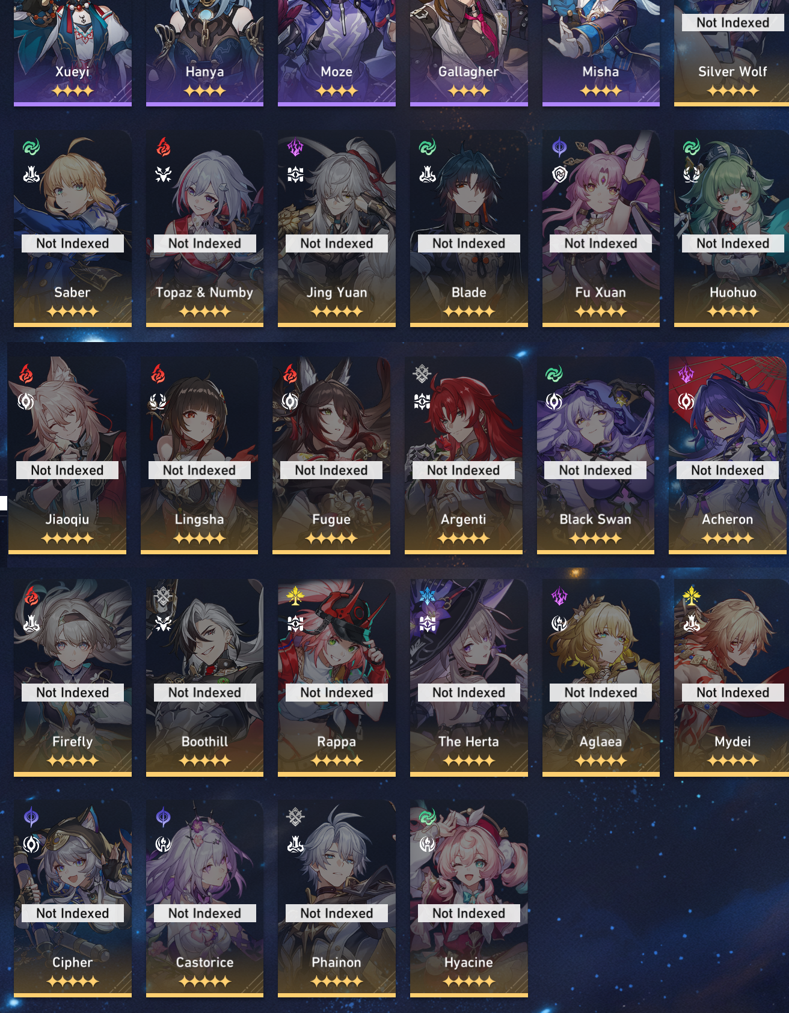
Task: Click the Preservation path icon on Fu Xuan
Action: [559, 174]
